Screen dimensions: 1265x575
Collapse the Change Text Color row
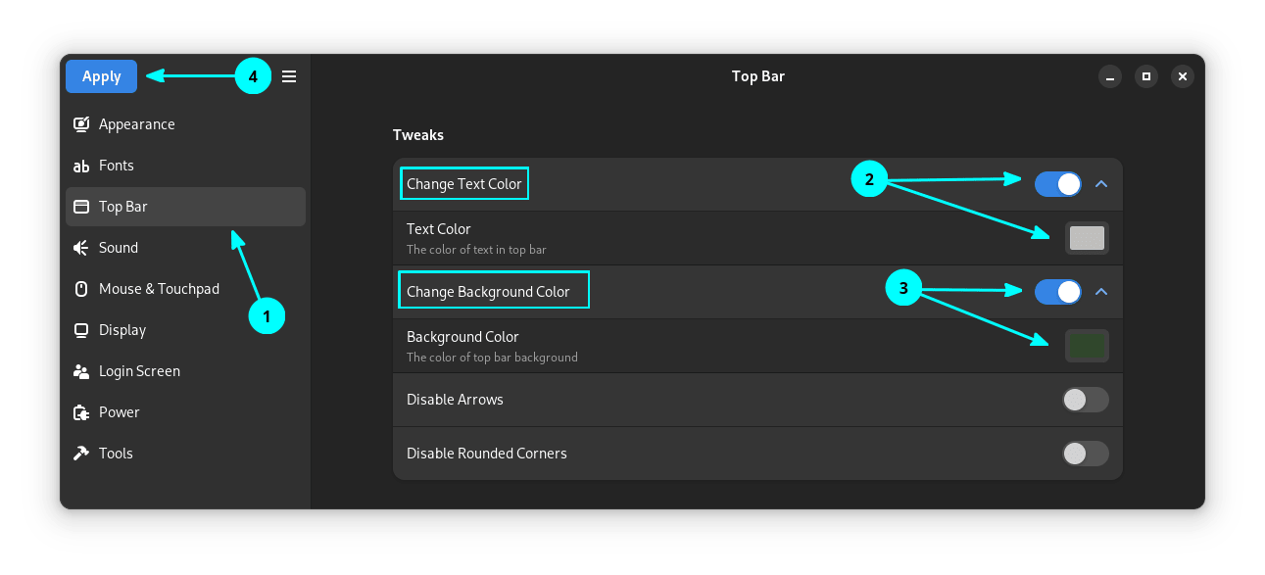[1101, 183]
